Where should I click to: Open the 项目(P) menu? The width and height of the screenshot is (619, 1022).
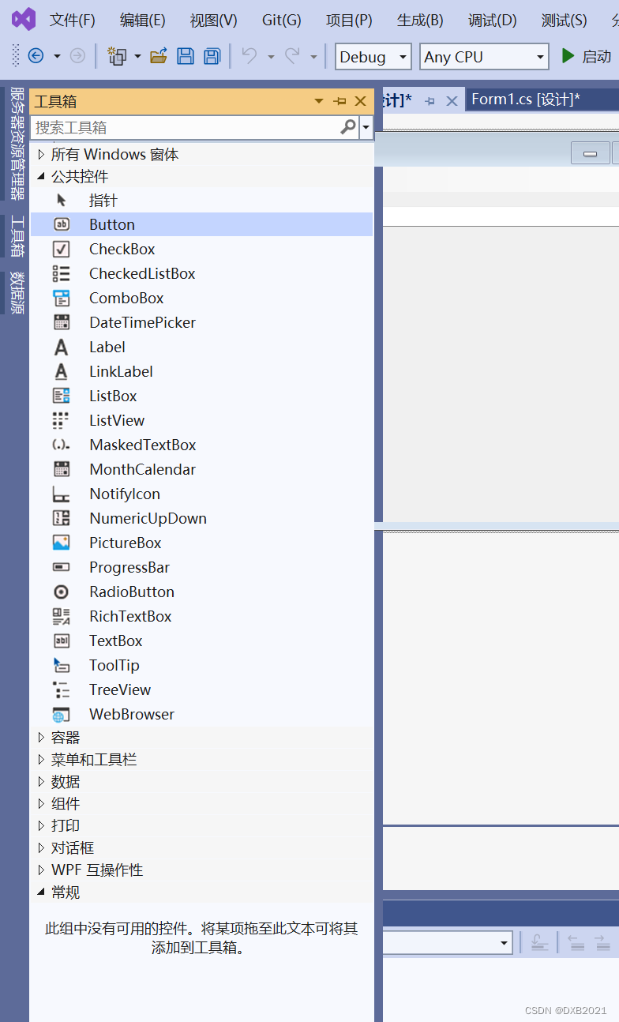click(349, 21)
